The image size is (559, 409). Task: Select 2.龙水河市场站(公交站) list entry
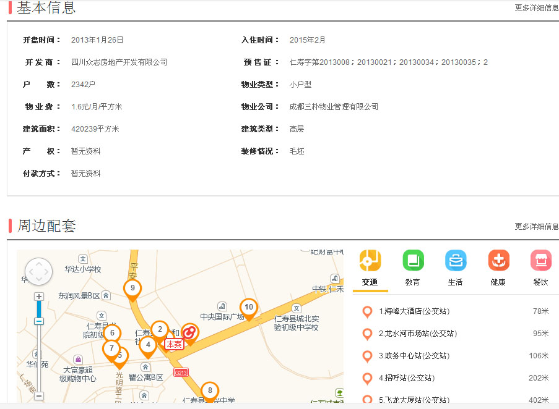click(418, 334)
